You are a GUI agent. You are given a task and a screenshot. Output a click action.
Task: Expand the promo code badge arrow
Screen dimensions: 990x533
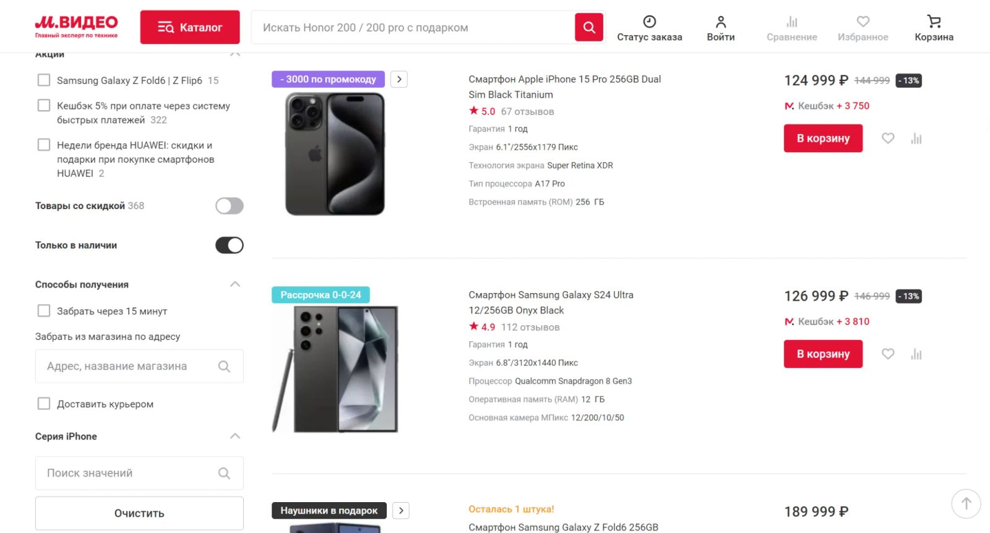pyautogui.click(x=399, y=79)
